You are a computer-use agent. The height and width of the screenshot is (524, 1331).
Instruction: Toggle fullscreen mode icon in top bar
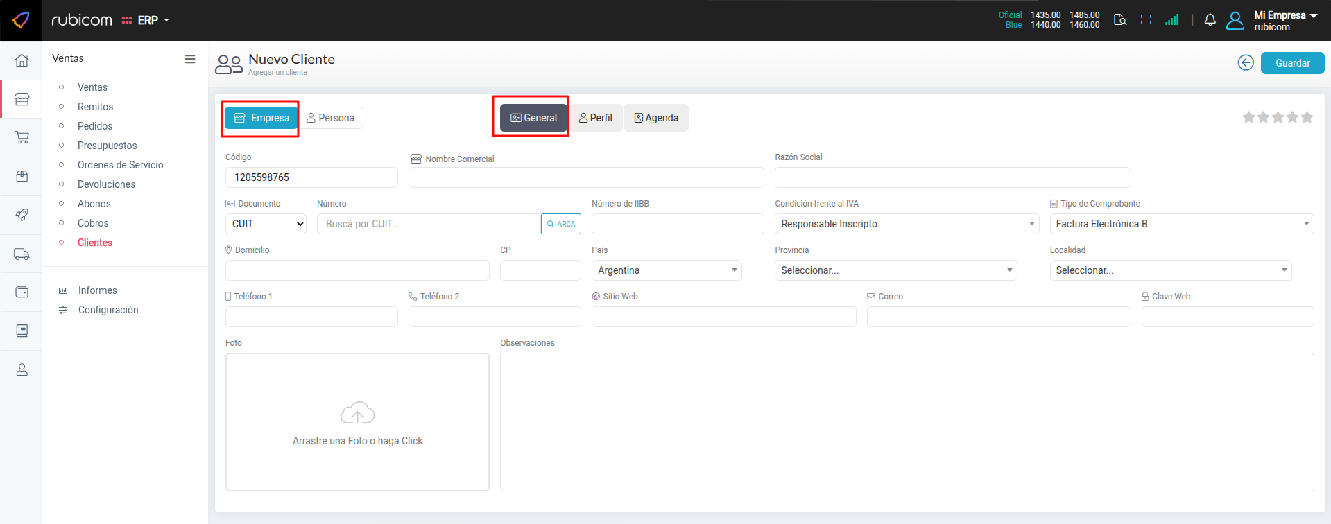[x=1146, y=20]
